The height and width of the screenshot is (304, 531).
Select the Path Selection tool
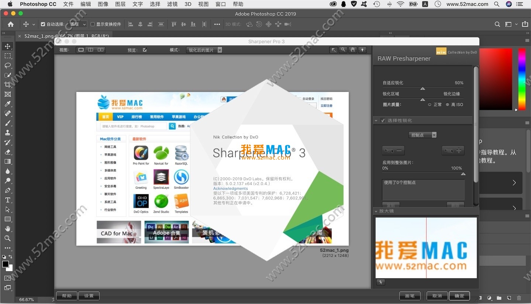pos(7,209)
